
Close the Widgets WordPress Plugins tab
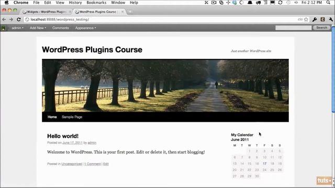(x=70, y=11)
